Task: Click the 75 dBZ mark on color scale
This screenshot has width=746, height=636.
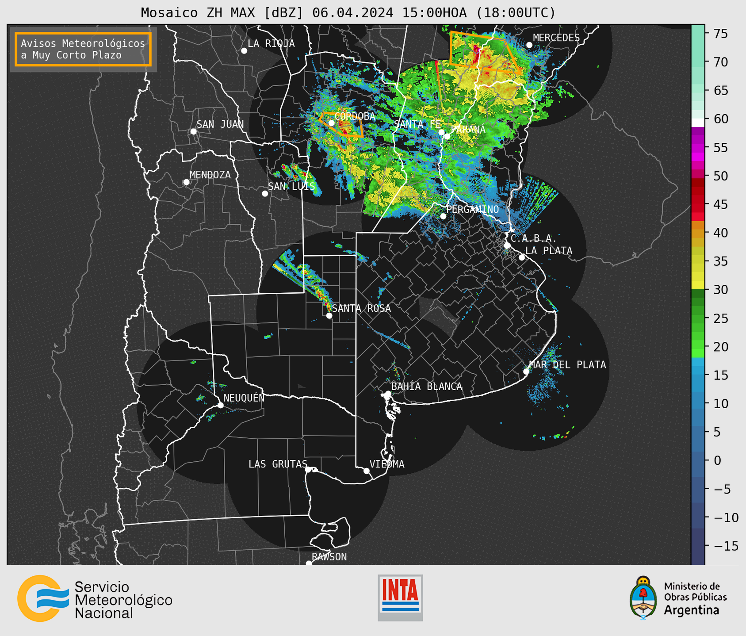Action: (x=720, y=34)
